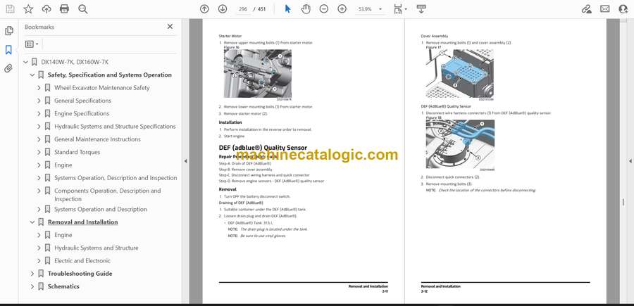Screen dimensions: 634x306
Task: Click the vertical document scrollbar
Action: (623, 202)
